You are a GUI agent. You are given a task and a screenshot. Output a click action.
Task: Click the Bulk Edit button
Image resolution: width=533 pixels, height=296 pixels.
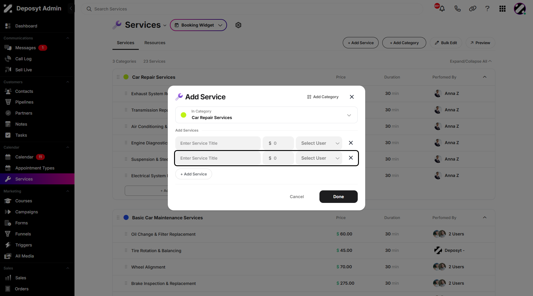point(446,43)
